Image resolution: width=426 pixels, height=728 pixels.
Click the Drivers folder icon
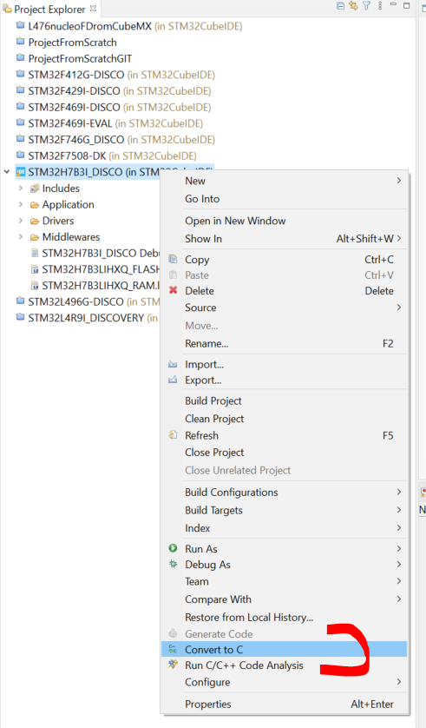[35, 221]
